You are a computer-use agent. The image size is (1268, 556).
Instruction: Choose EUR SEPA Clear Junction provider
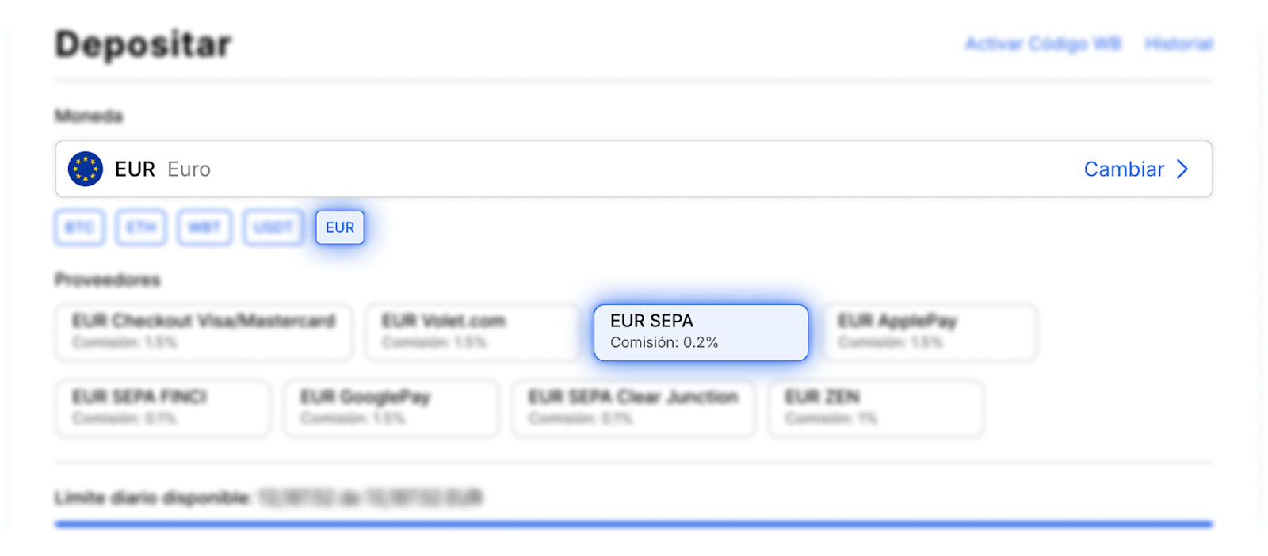coord(633,408)
